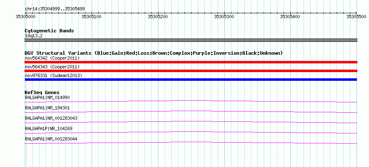Click the red bar under nsv564342
This screenshot has width=369, height=167.
point(191,62)
